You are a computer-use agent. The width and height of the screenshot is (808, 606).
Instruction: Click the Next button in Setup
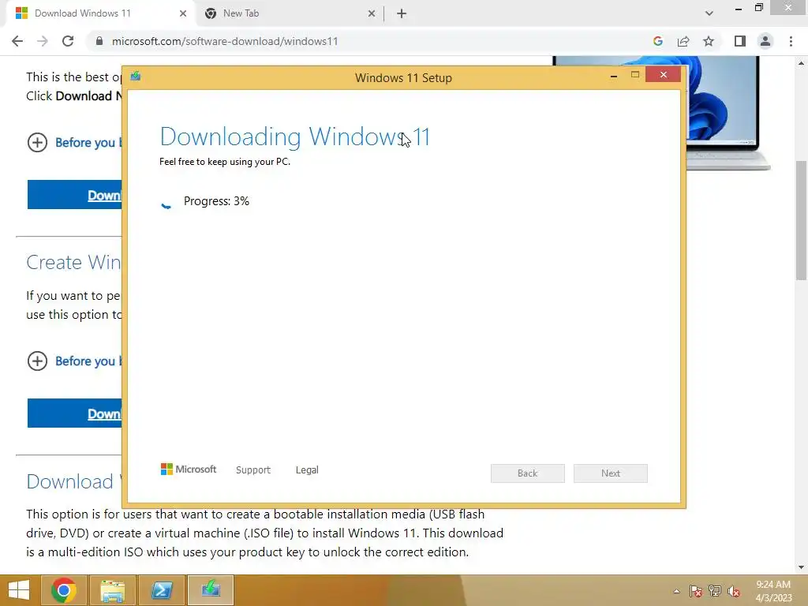[x=611, y=473]
